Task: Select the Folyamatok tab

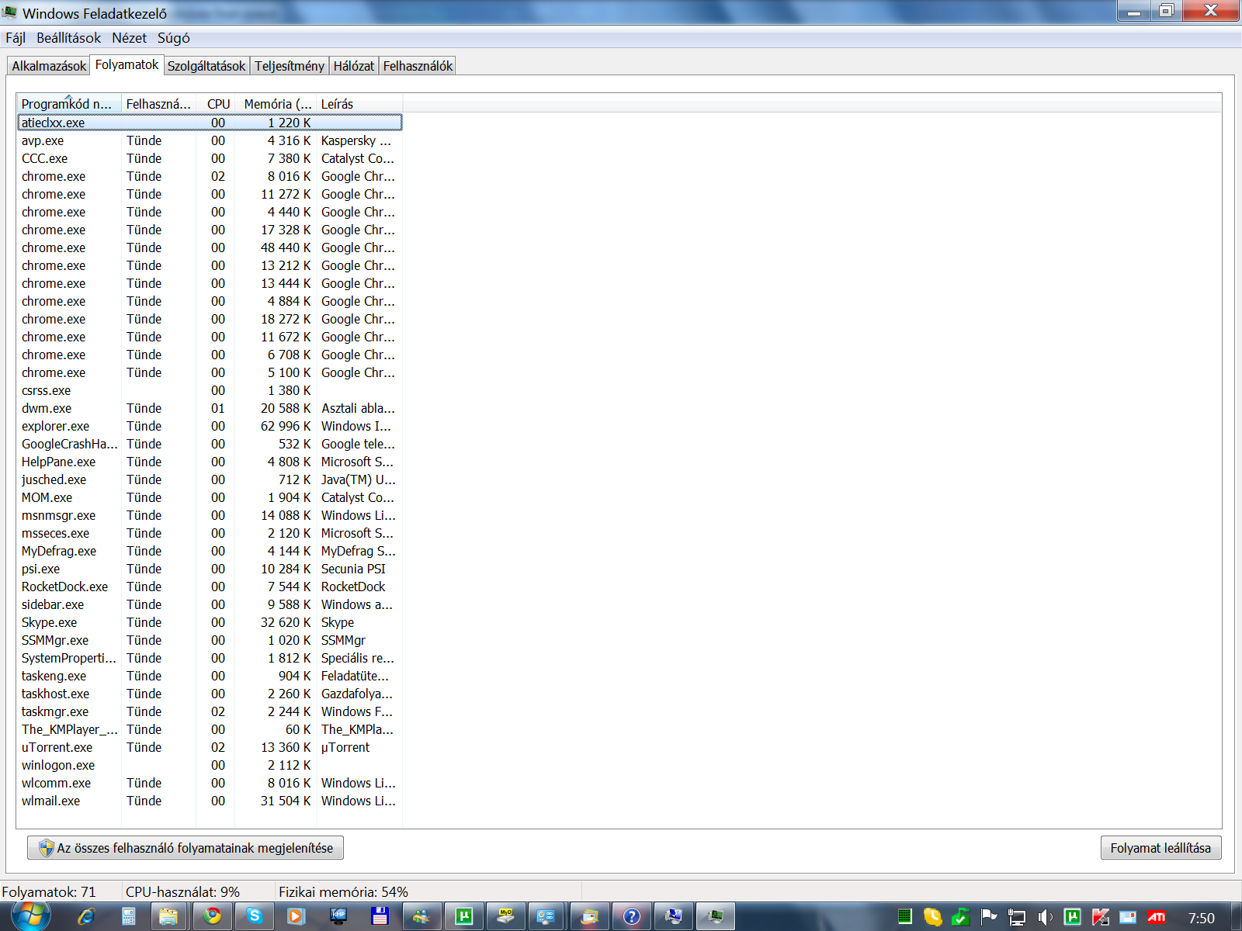Action: (x=127, y=64)
